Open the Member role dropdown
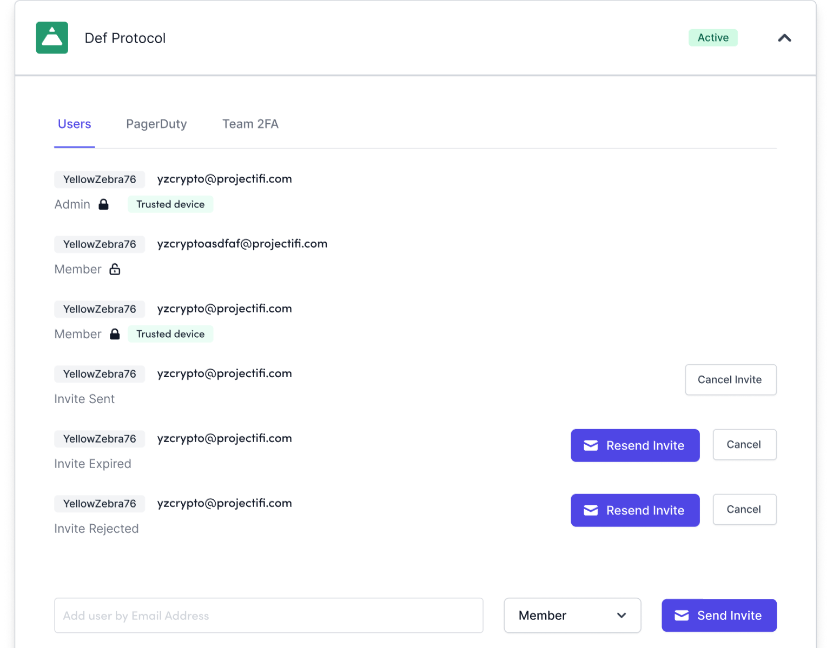Screen dimensions: 833x648 point(572,615)
